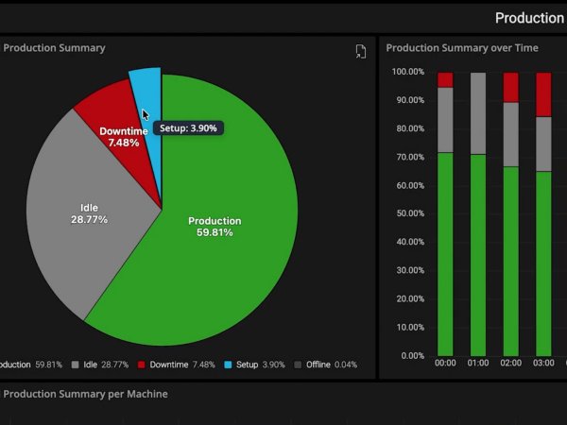Click the red segment of the 03:00 bar
The width and height of the screenshot is (567, 425).
[543, 94]
